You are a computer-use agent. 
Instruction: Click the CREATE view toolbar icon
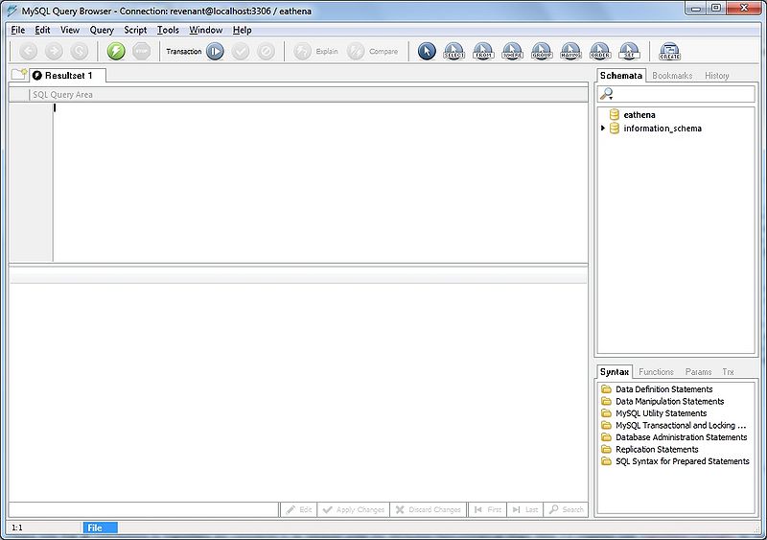point(669,51)
